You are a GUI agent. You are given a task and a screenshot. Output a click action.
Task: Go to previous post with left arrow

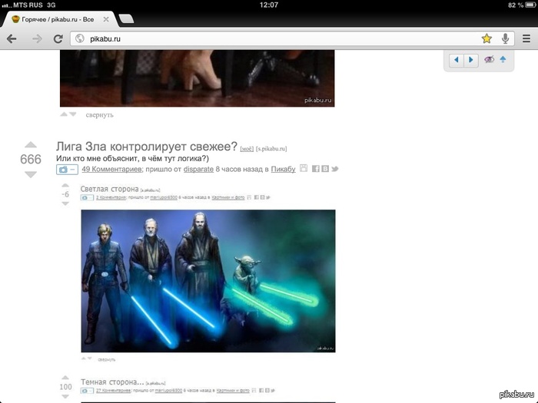(457, 60)
